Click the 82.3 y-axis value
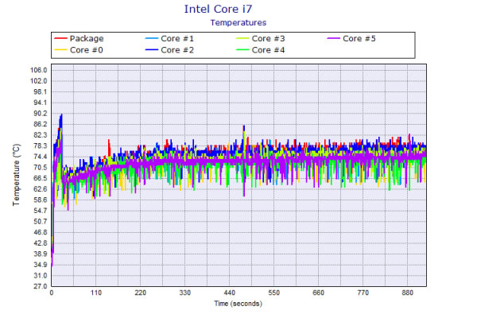 [41, 135]
